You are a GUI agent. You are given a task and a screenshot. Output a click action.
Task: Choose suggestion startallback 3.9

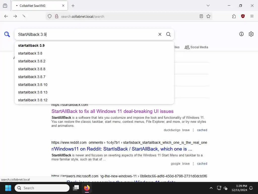94,45
